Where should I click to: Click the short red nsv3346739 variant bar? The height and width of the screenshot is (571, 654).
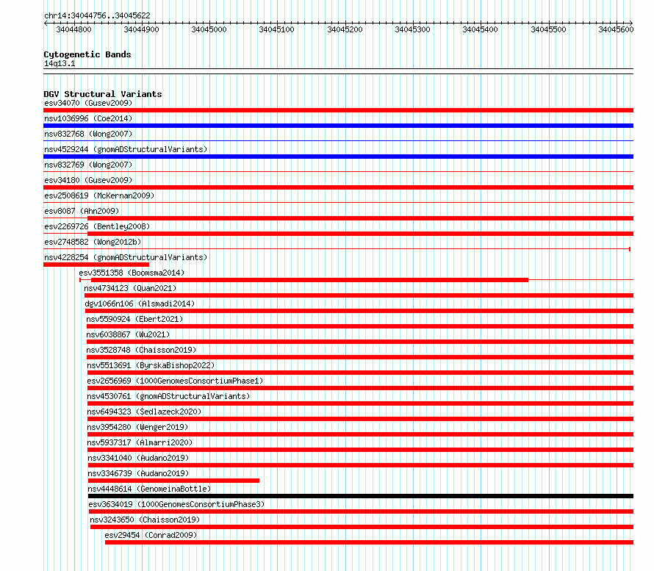(x=173, y=481)
